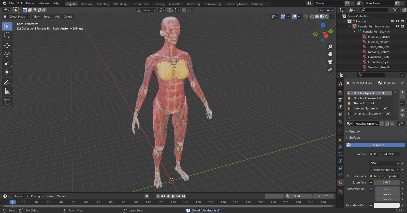The height and width of the screenshot is (213, 407).
Task: Disable Collection in renders camera icon
Action: click(402, 21)
